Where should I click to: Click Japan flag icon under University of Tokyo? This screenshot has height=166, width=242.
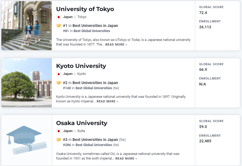pos(59,17)
